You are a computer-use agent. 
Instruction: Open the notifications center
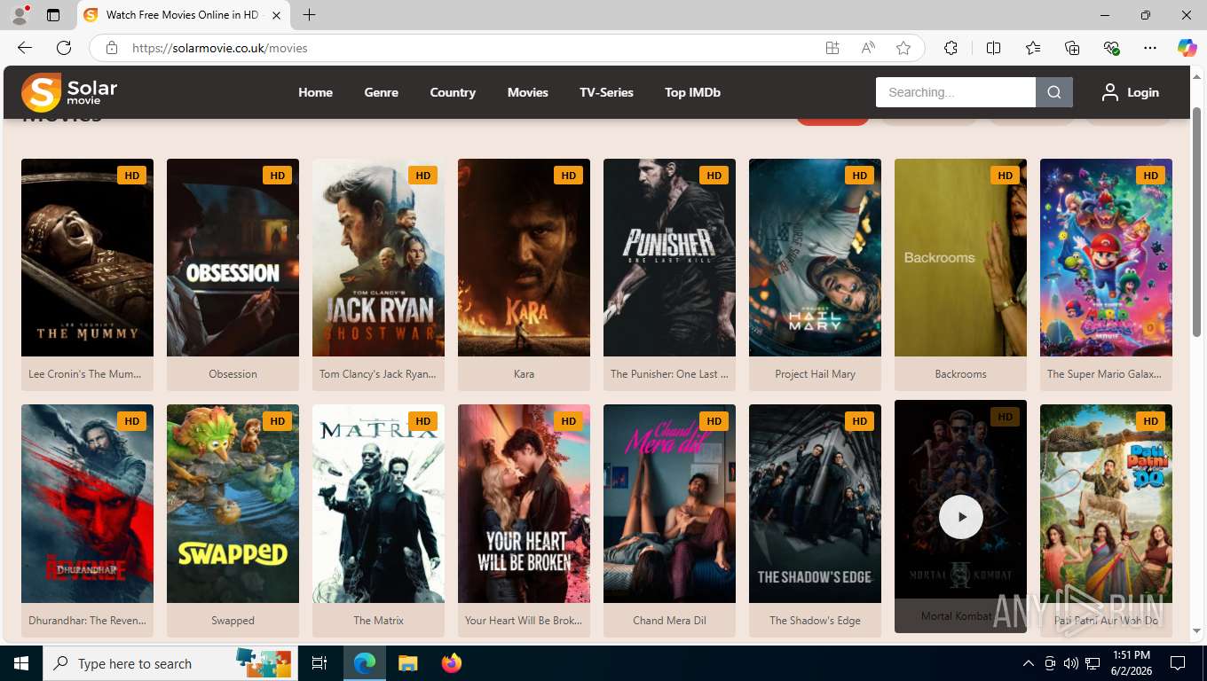pos(1178,663)
